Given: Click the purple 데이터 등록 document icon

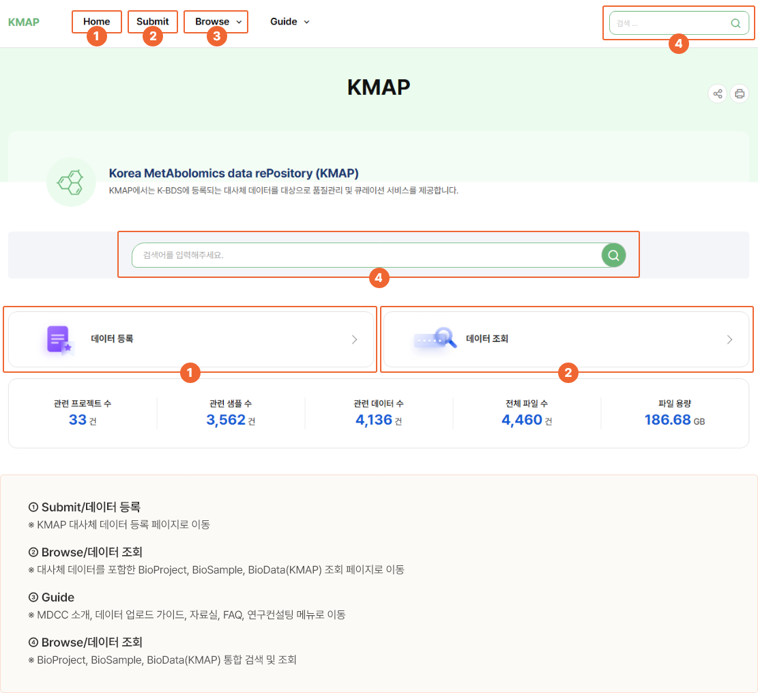Looking at the screenshot, I should pos(59,339).
